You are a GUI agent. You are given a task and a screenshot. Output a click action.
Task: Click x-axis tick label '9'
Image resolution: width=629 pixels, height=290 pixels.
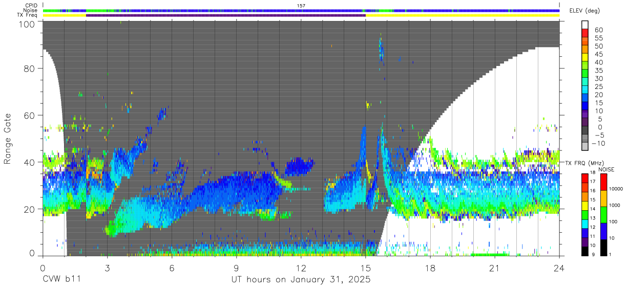pos(237,267)
